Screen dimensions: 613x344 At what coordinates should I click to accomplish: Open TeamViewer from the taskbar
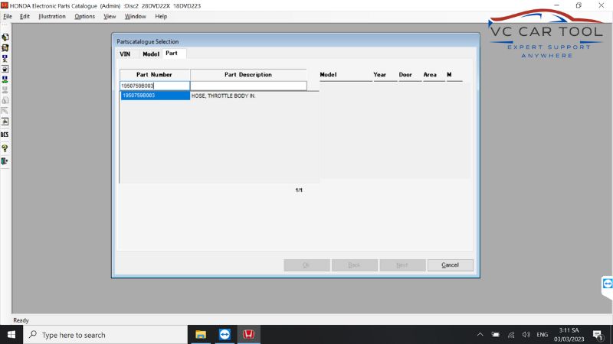click(225, 335)
